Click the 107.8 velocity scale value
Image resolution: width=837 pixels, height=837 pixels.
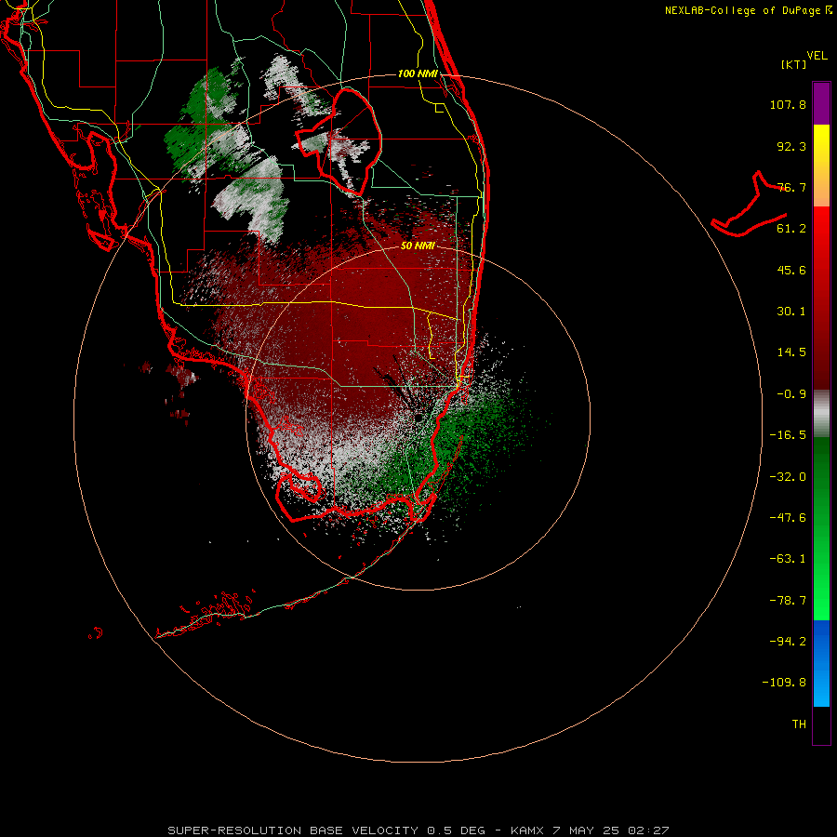[x=788, y=104]
